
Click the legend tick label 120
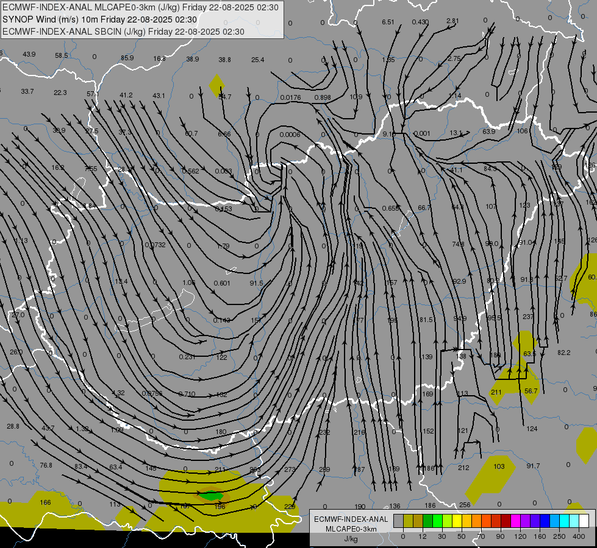coord(520,536)
